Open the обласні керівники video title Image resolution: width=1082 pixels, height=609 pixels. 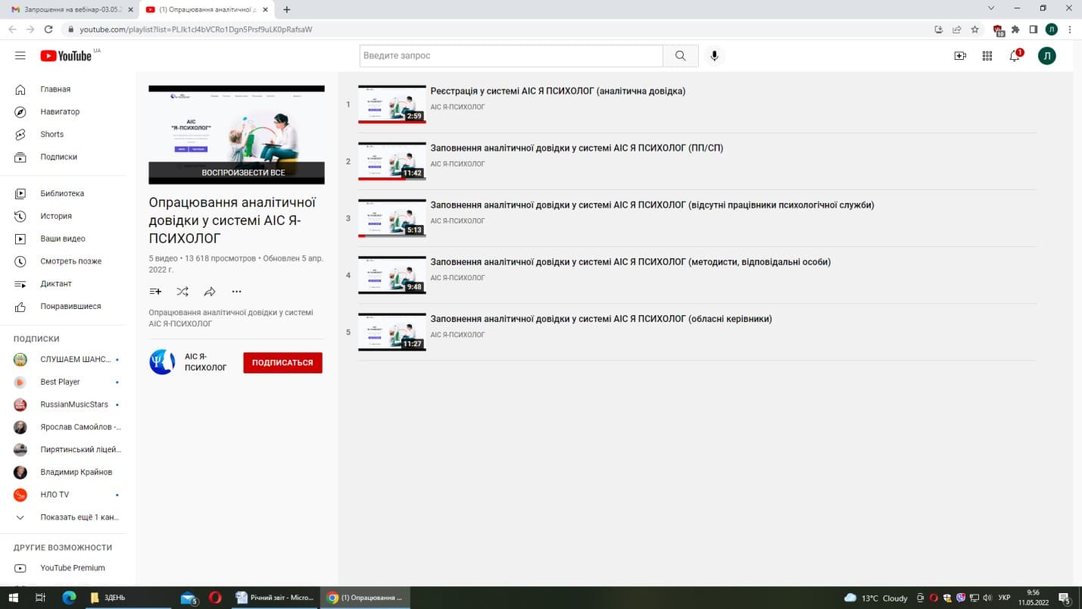coord(601,319)
